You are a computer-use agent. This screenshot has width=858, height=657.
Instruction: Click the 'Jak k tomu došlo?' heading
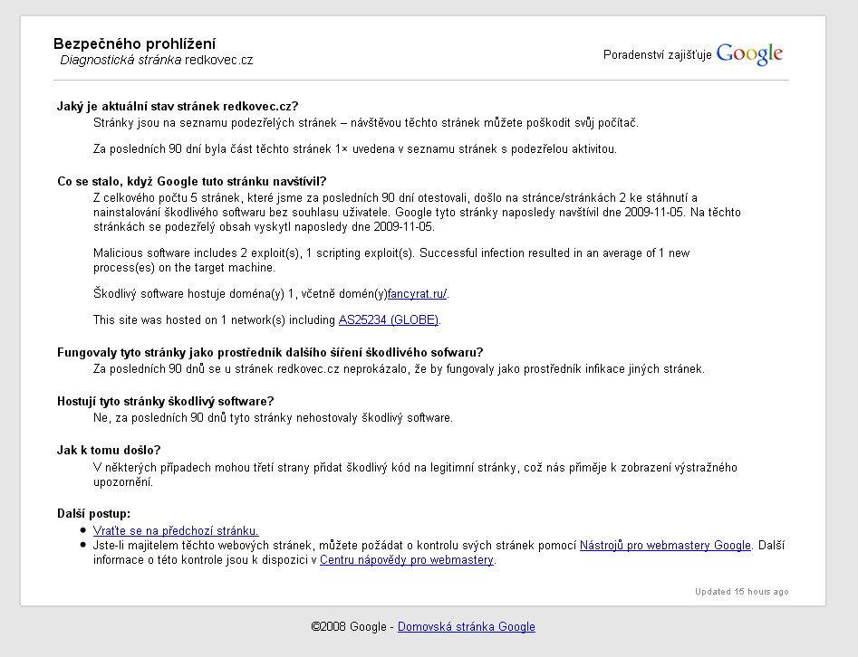pos(109,450)
